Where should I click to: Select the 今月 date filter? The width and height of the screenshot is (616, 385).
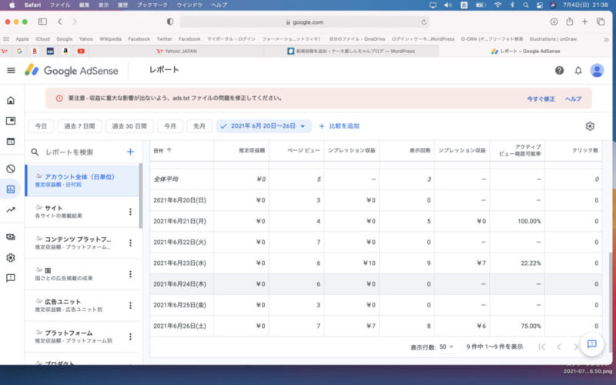(x=169, y=126)
